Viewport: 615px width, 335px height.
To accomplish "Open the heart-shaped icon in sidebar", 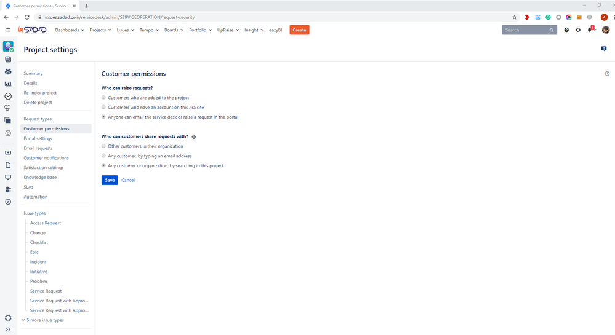I will pyautogui.click(x=8, y=108).
